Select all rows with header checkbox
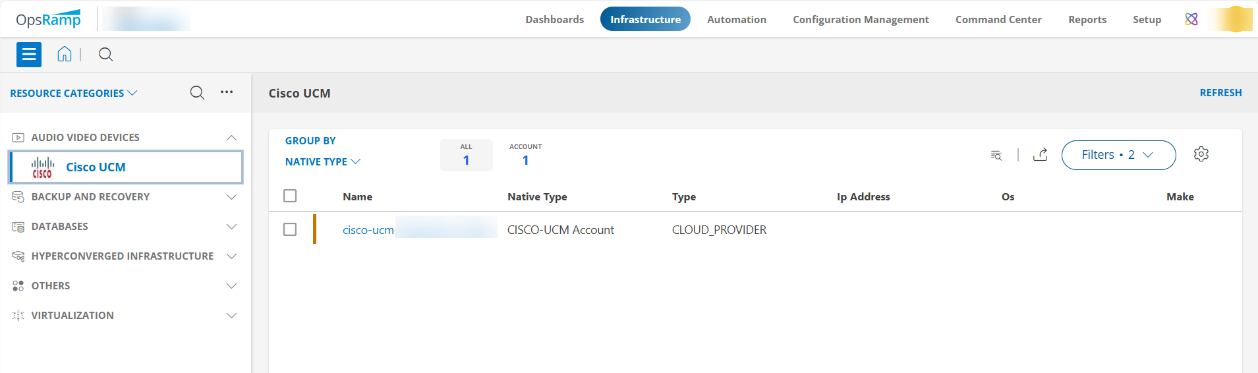Image resolution: width=1258 pixels, height=373 pixels. 290,196
